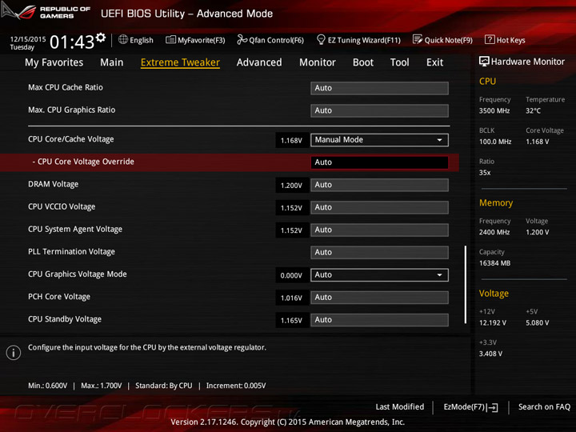Screen dimensions: 576x432
Task: Go to the Exit tab
Action: [x=434, y=62]
